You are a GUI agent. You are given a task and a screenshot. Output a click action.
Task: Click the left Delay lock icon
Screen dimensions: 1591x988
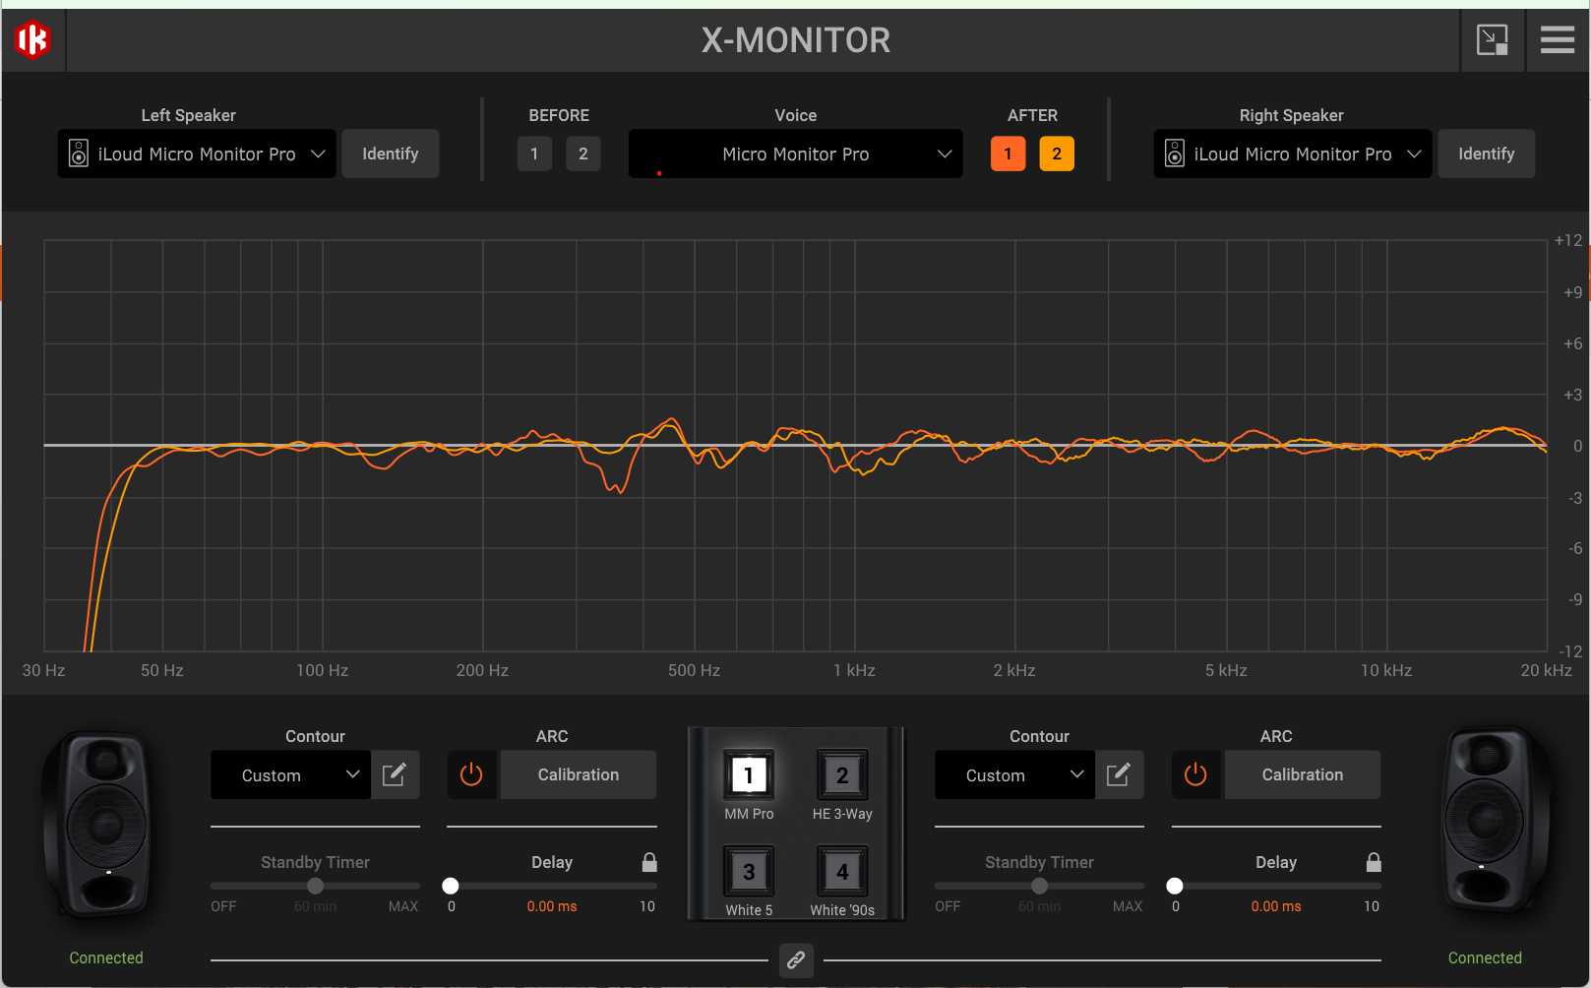pyautogui.click(x=649, y=862)
